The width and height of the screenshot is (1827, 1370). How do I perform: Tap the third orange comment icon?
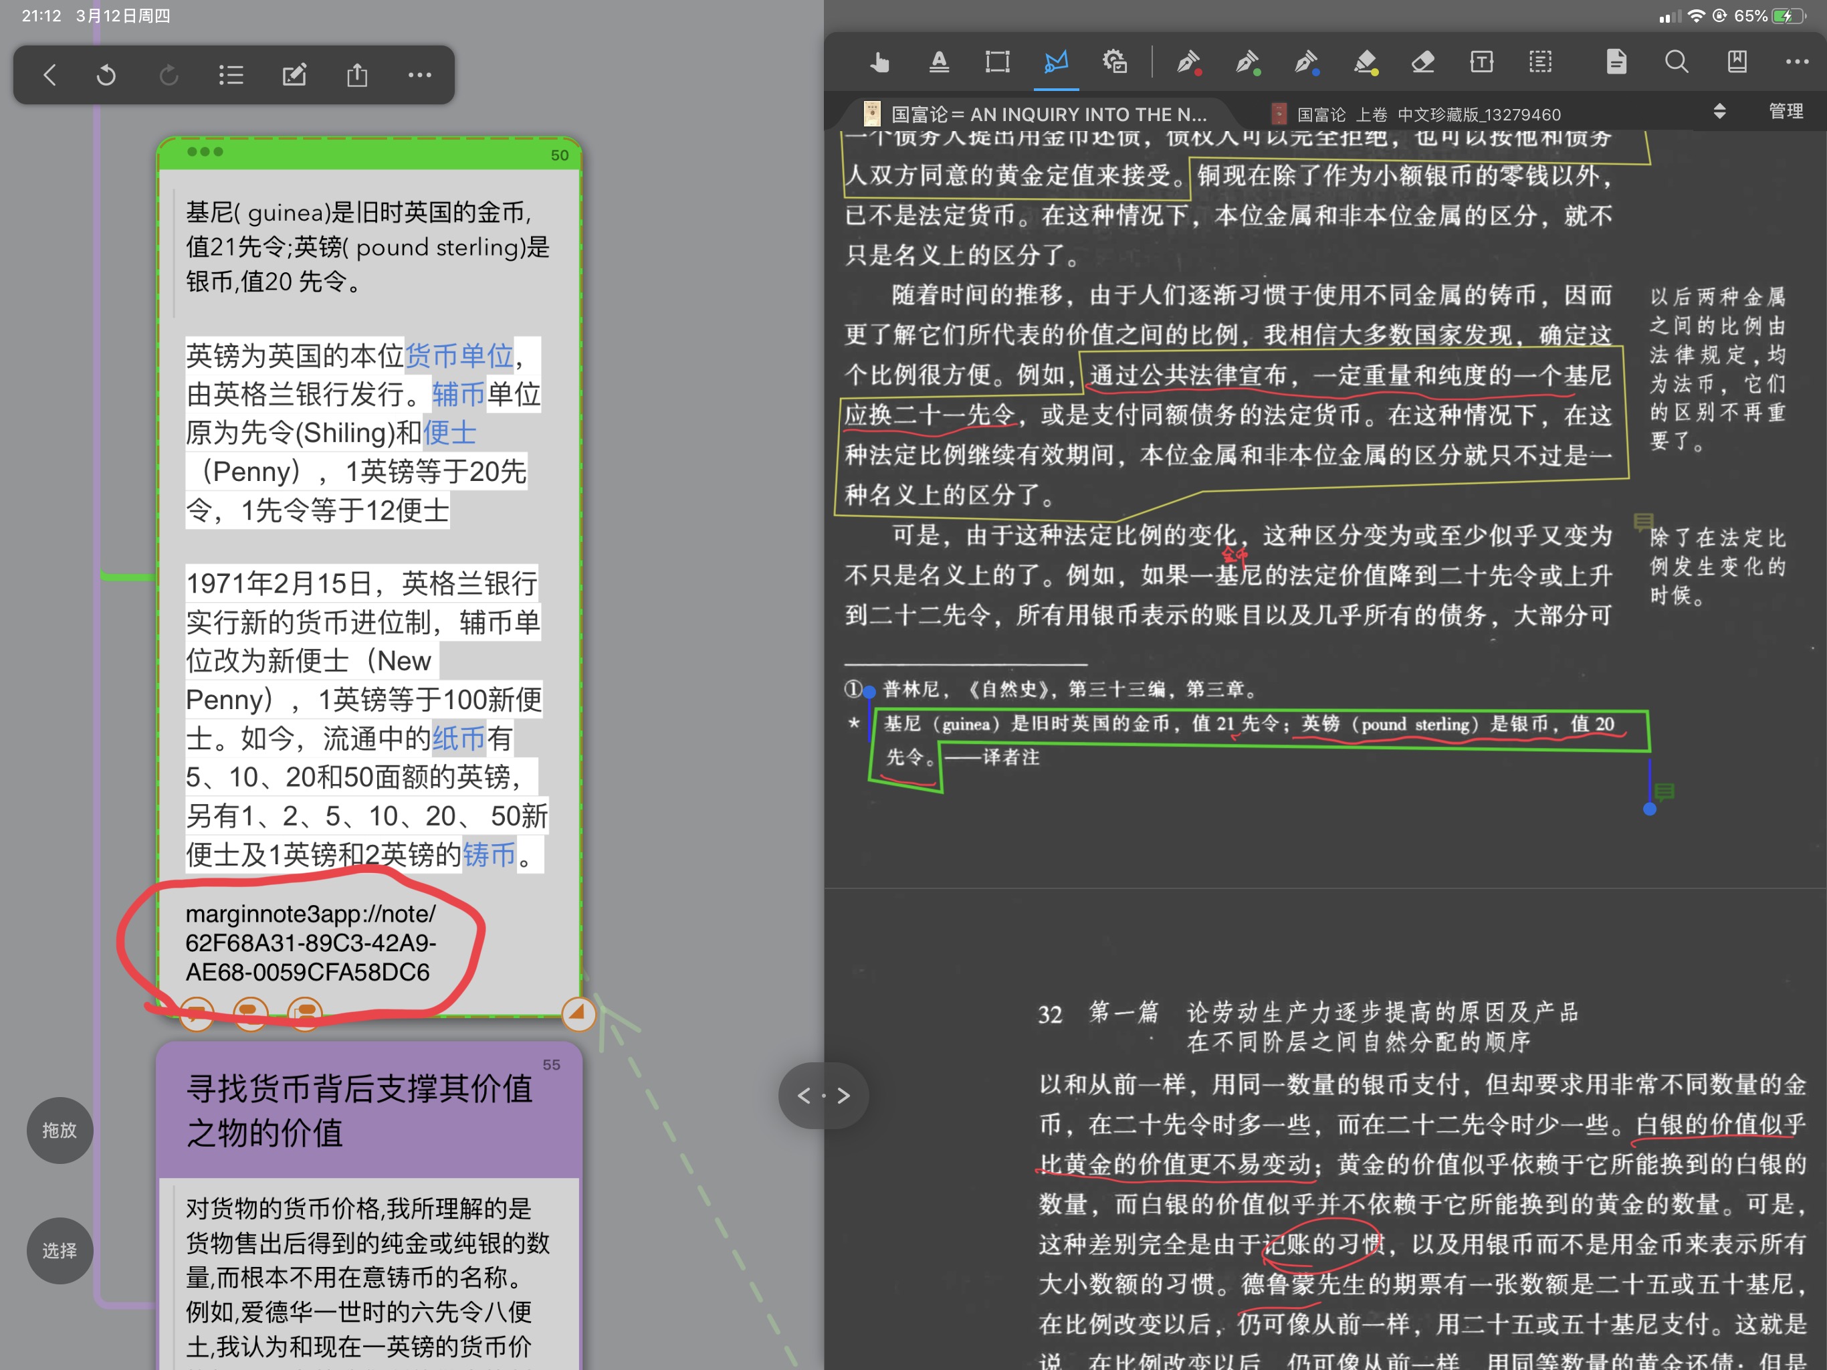tap(305, 1013)
